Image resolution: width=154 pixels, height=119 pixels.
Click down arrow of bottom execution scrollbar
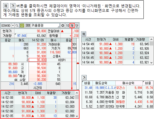pos(77,116)
